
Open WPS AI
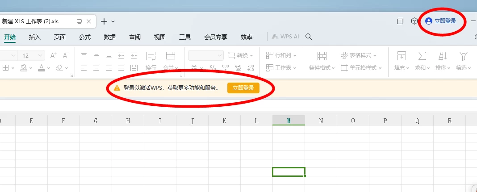285,37
